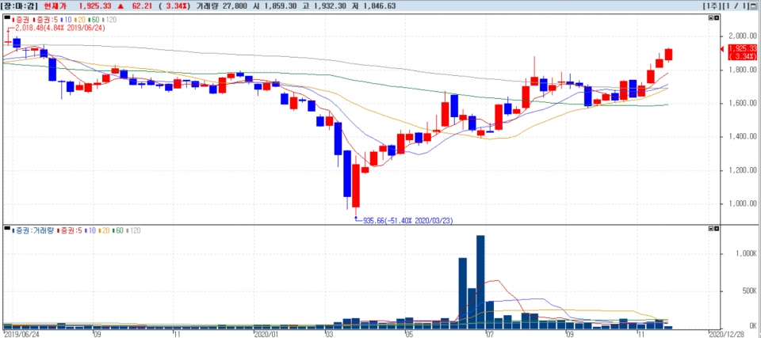Click the red current price tag on price axis

tap(743, 51)
